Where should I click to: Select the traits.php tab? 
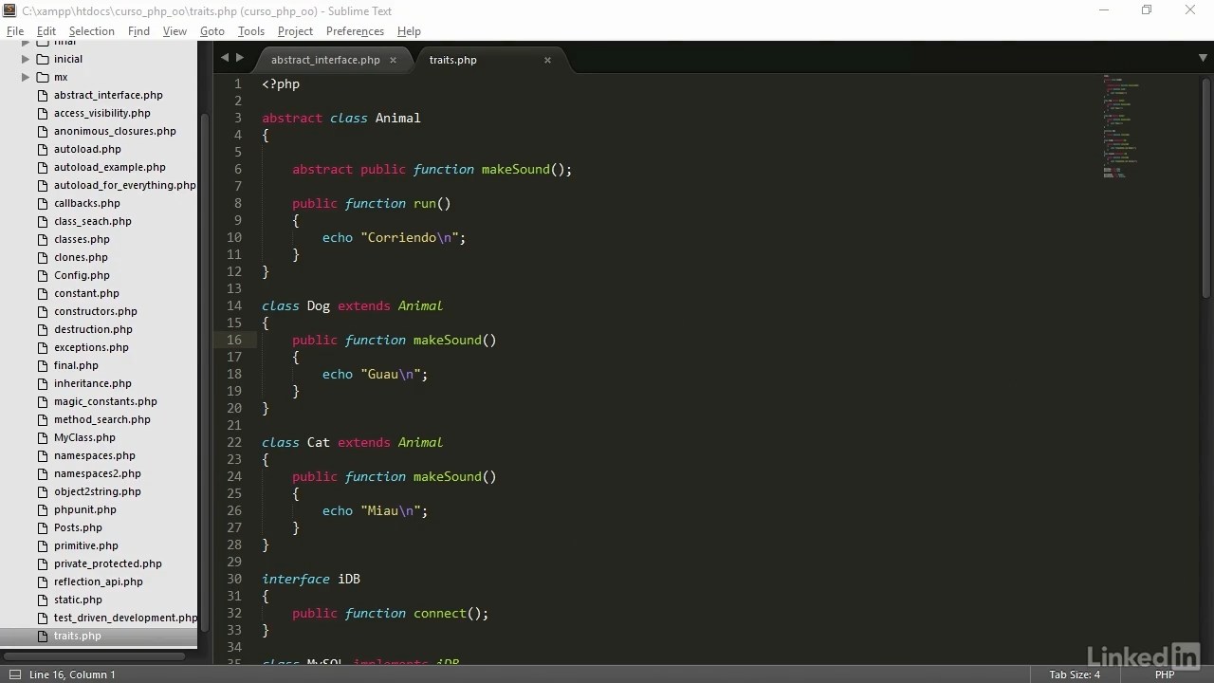pyautogui.click(x=452, y=60)
